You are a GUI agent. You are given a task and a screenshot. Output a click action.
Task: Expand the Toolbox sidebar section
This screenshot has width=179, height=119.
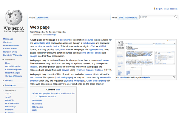pyautogui.click(x=3, y=81)
